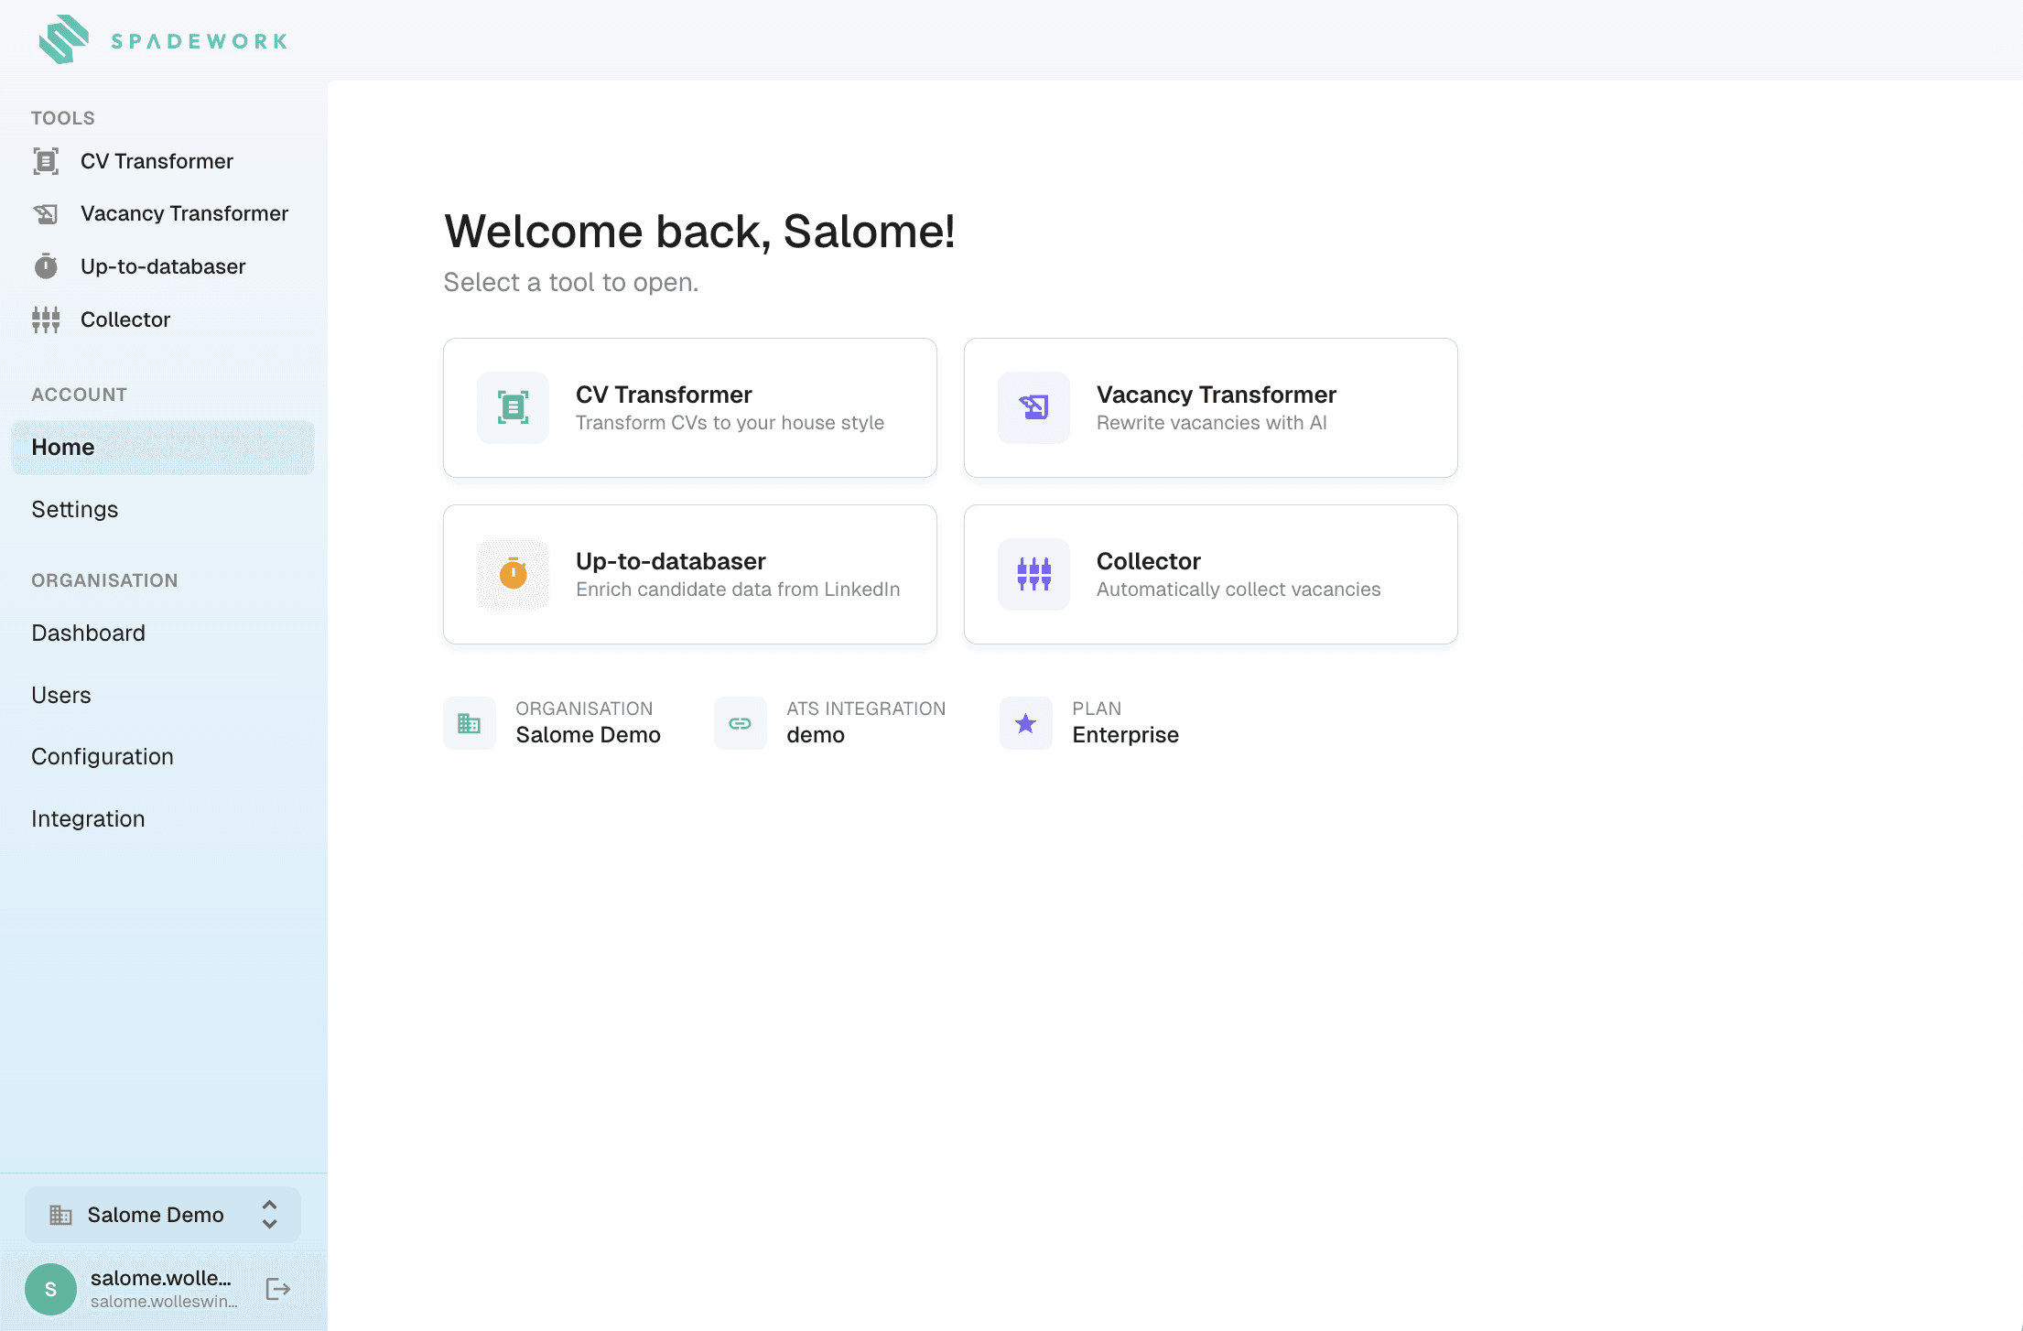Select Configuration under Organisation
This screenshot has height=1331, width=2023.
point(103,756)
